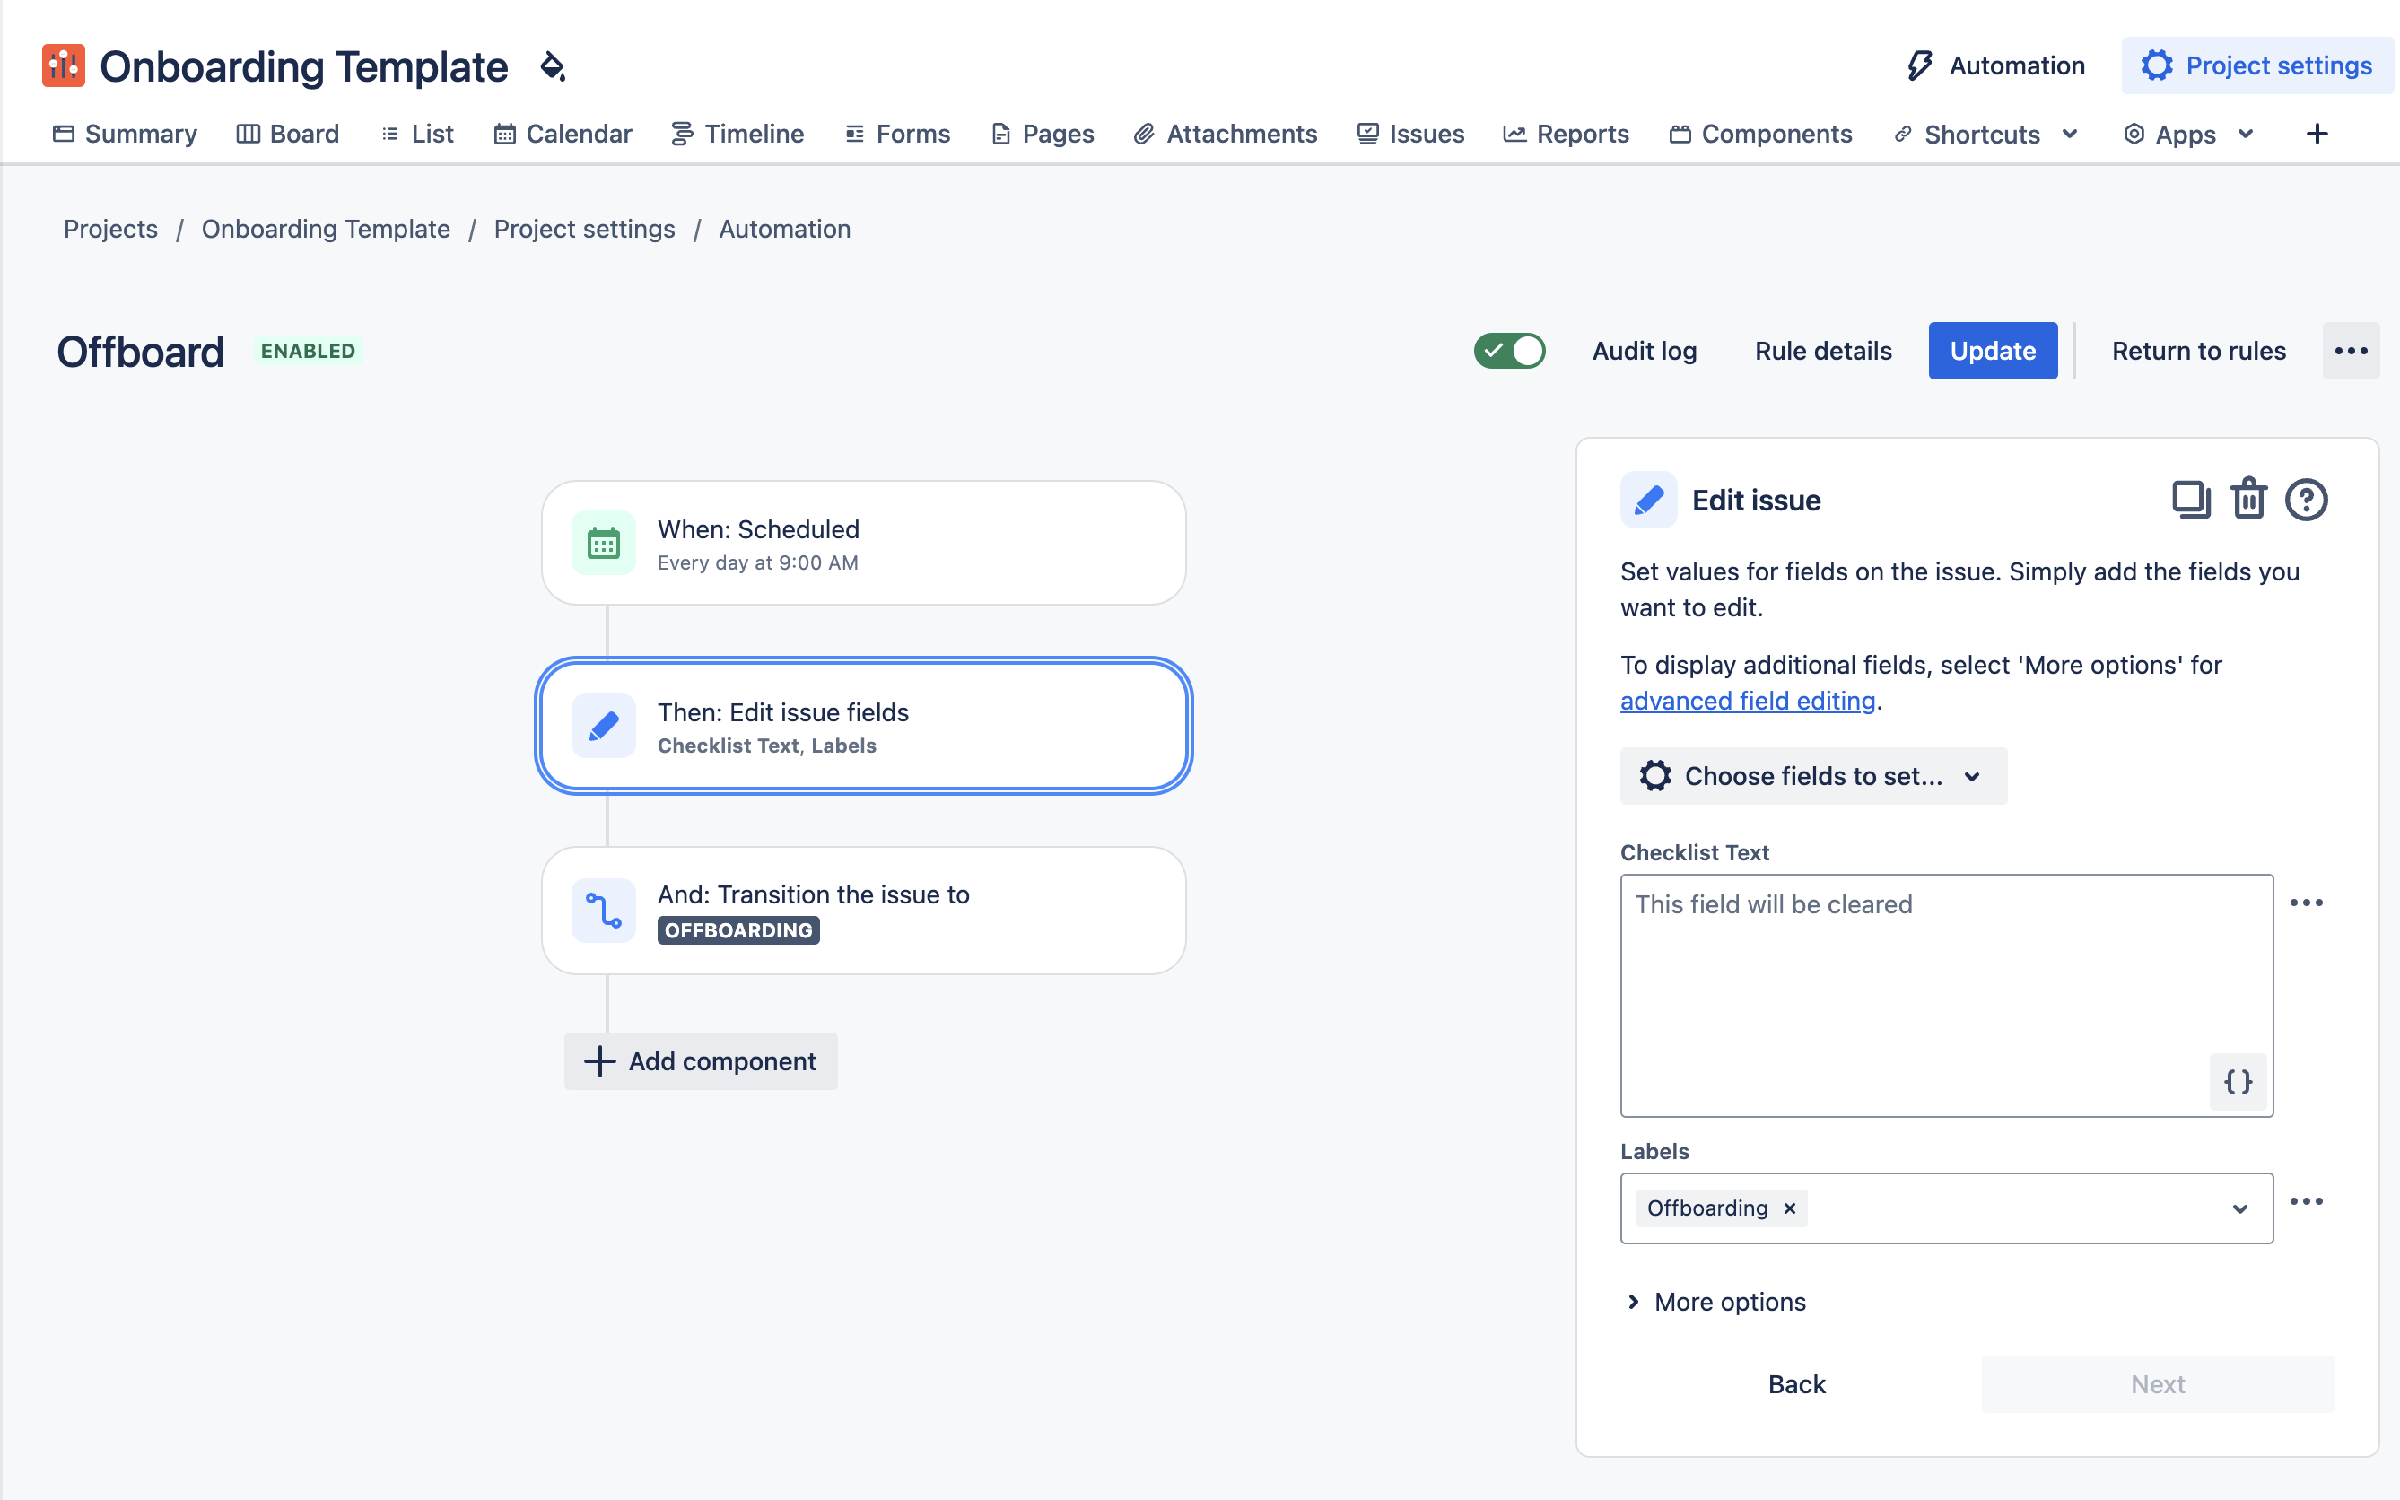The width and height of the screenshot is (2400, 1500).
Task: Click the smart value curly braces button
Action: point(2238,1081)
